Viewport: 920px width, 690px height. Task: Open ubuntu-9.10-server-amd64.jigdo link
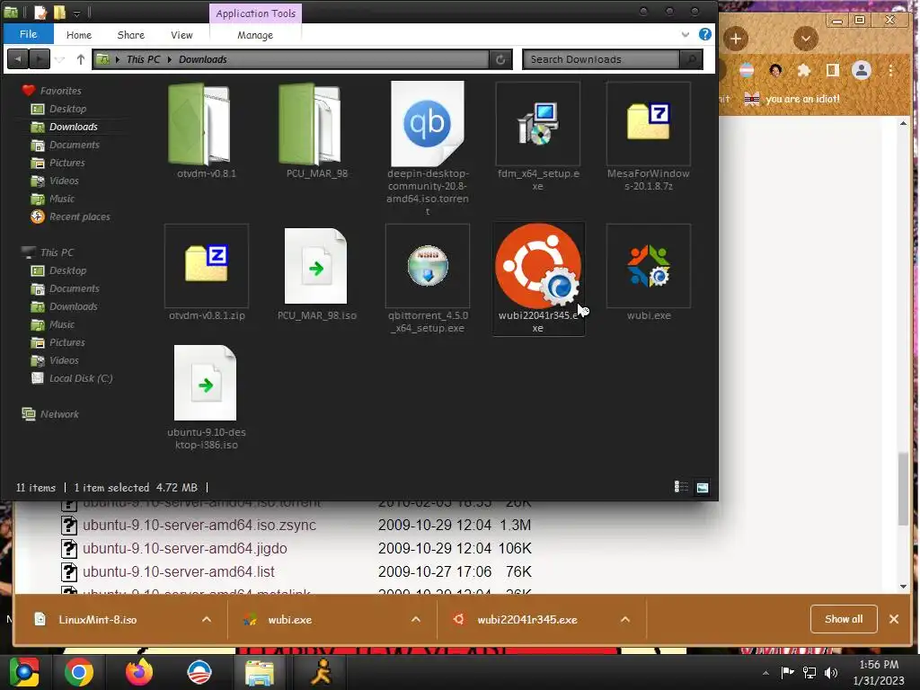pos(185,548)
